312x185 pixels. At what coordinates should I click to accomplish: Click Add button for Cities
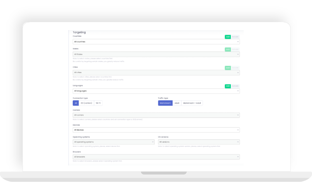[x=228, y=68]
